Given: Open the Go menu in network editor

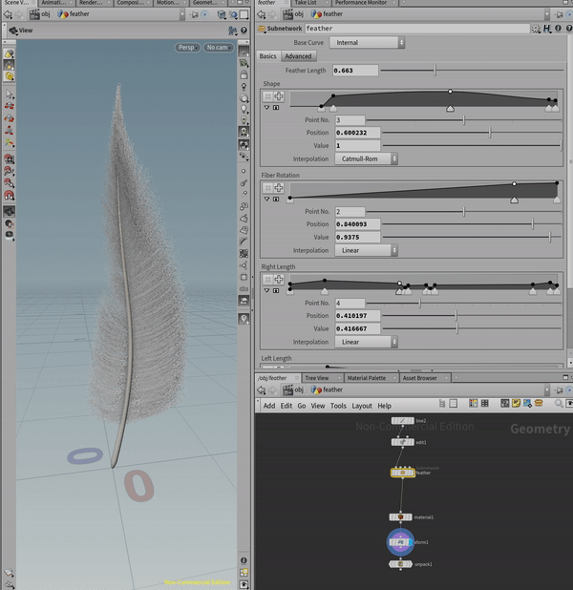Looking at the screenshot, I should [x=302, y=406].
